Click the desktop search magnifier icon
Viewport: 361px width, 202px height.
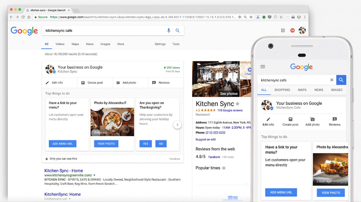[178, 30]
